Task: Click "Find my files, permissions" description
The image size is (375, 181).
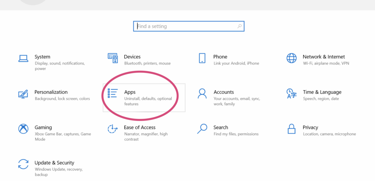Action: [x=236, y=134]
